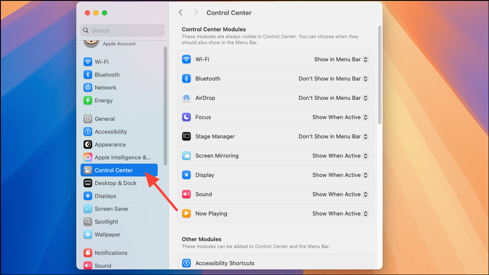Screen dimensions: 489x275
Task: Click the Bluetooth module icon in main pane
Action: (x=186, y=78)
